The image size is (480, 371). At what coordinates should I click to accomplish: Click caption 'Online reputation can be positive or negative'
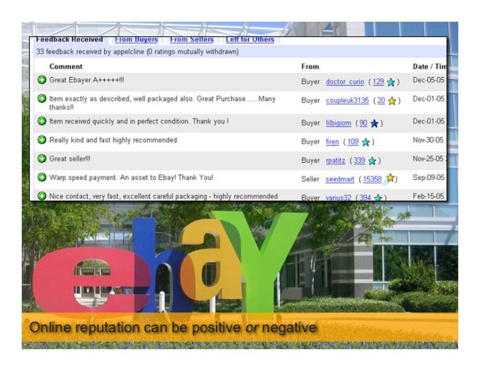tap(173, 328)
